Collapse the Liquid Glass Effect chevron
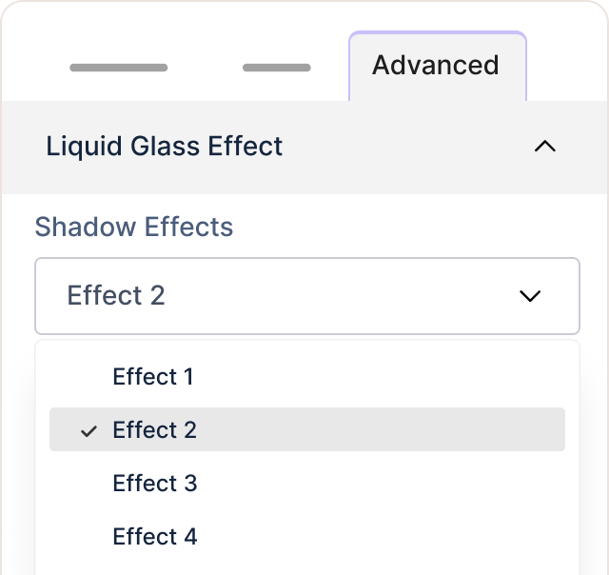 [544, 147]
